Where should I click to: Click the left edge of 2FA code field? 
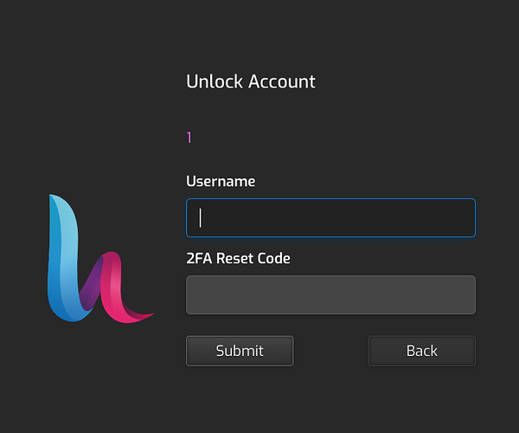coord(195,295)
